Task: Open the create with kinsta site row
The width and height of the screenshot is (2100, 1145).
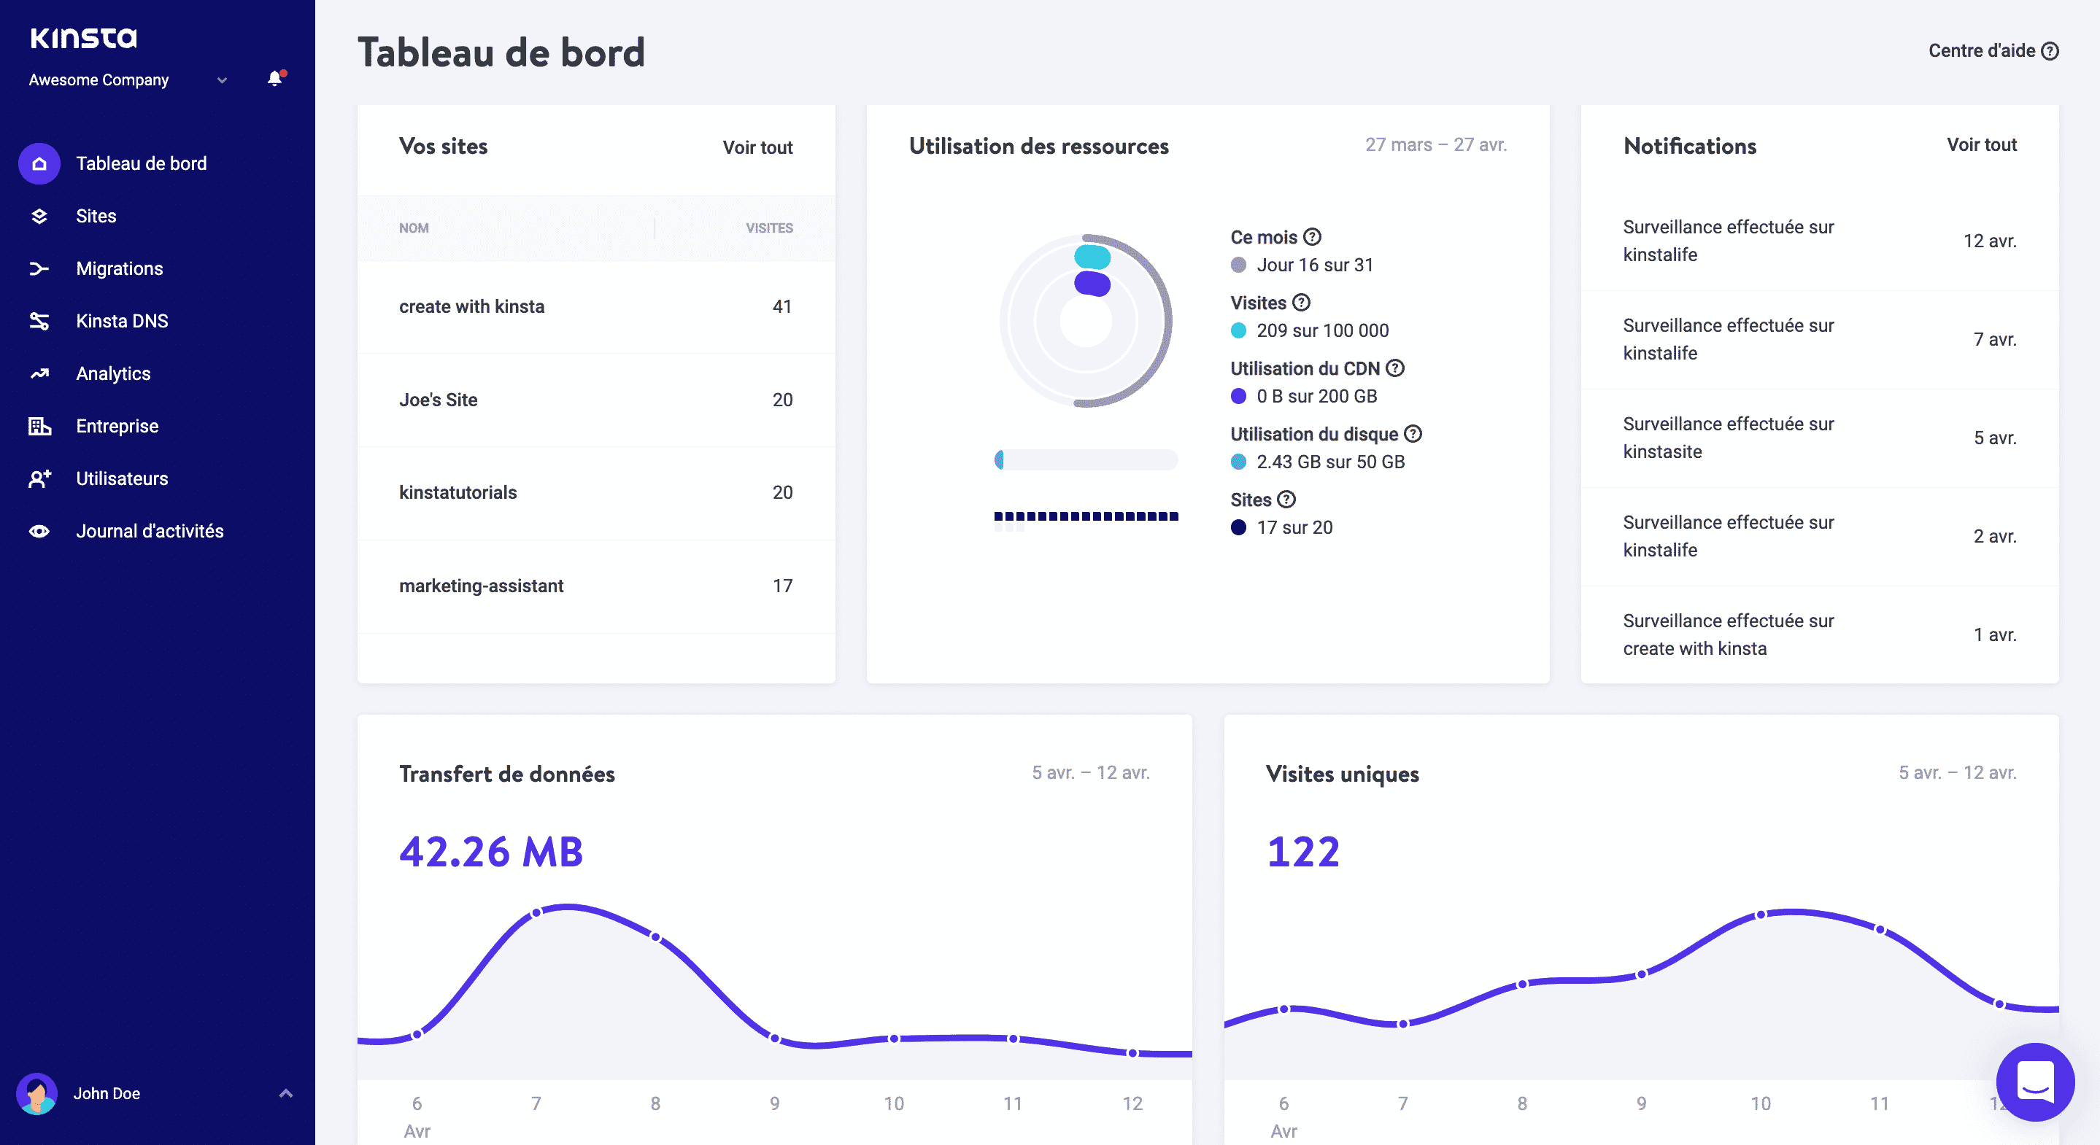Action: coord(471,307)
